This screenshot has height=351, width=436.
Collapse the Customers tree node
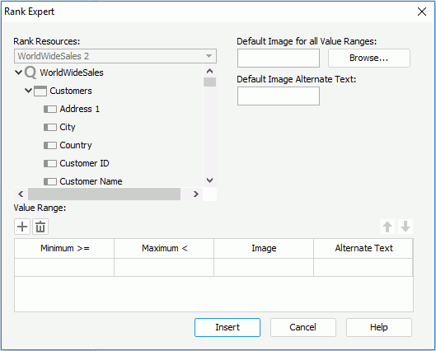click(x=28, y=91)
